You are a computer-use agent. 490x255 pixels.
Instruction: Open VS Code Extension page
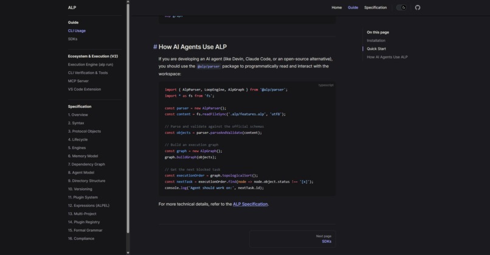(x=85, y=89)
